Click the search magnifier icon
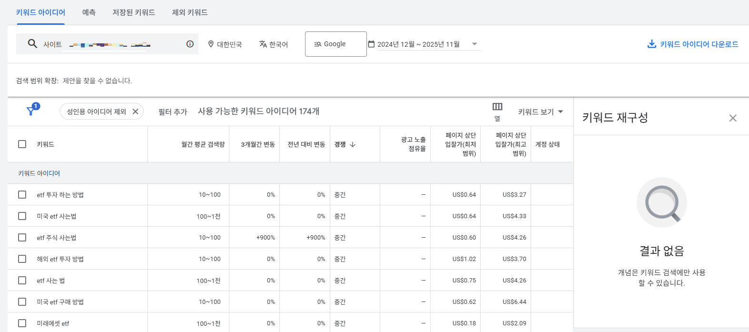 pyautogui.click(x=32, y=44)
